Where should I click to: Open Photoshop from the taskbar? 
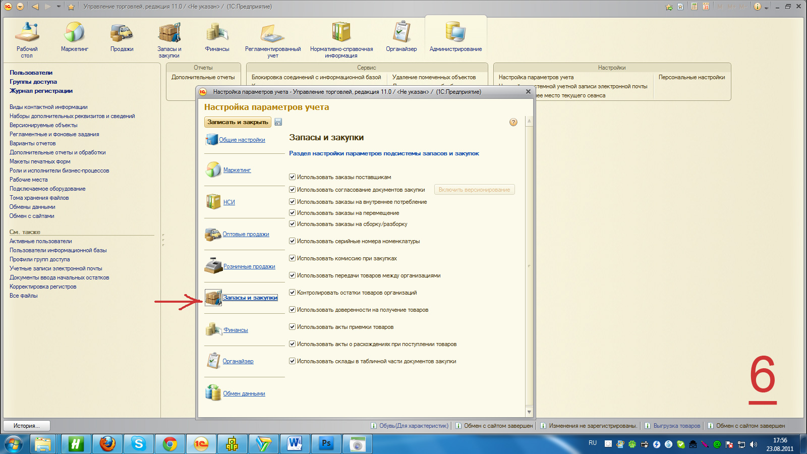point(326,444)
